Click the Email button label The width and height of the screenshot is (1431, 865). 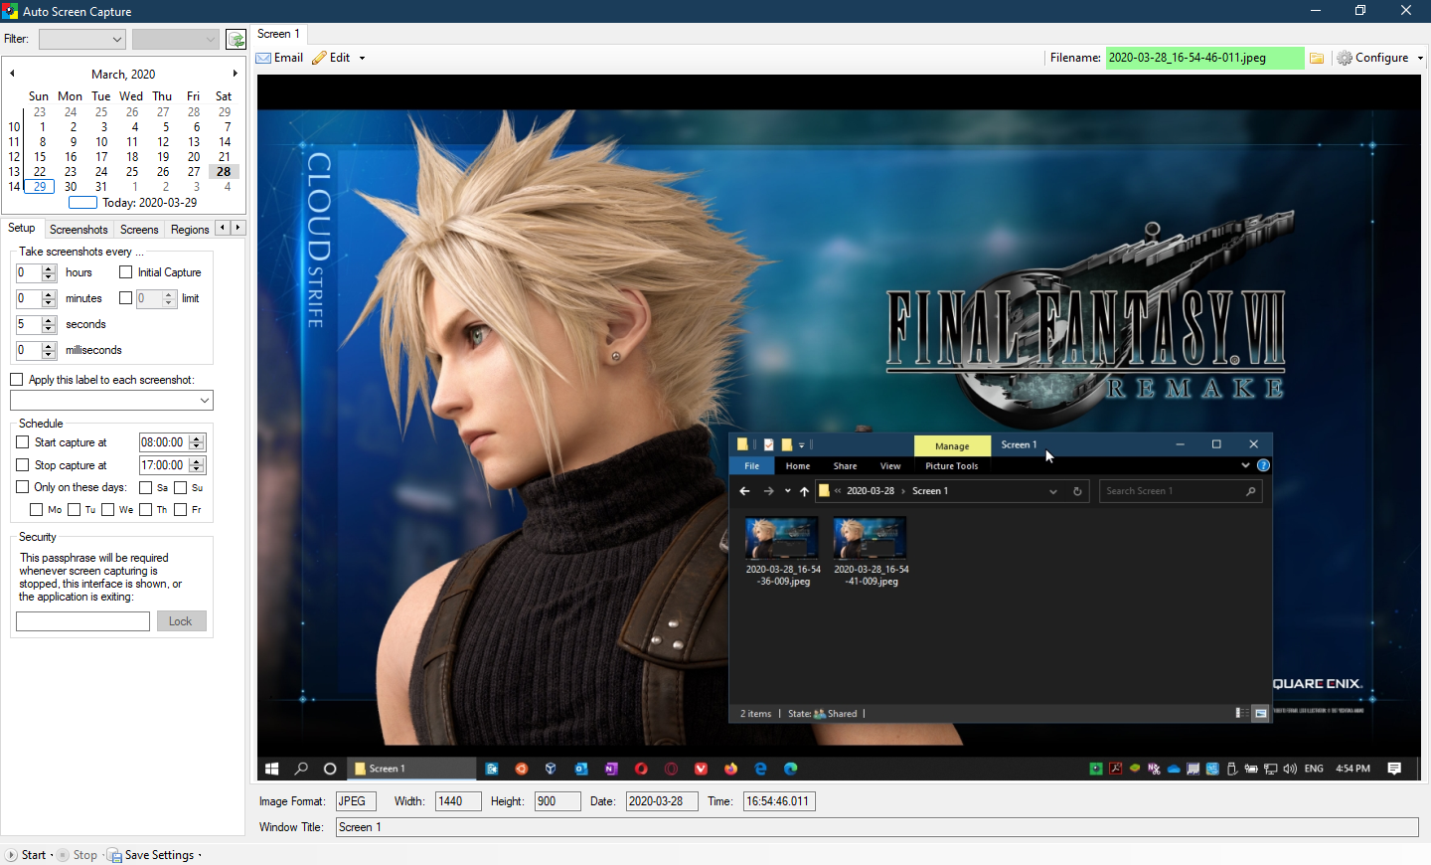coord(288,58)
